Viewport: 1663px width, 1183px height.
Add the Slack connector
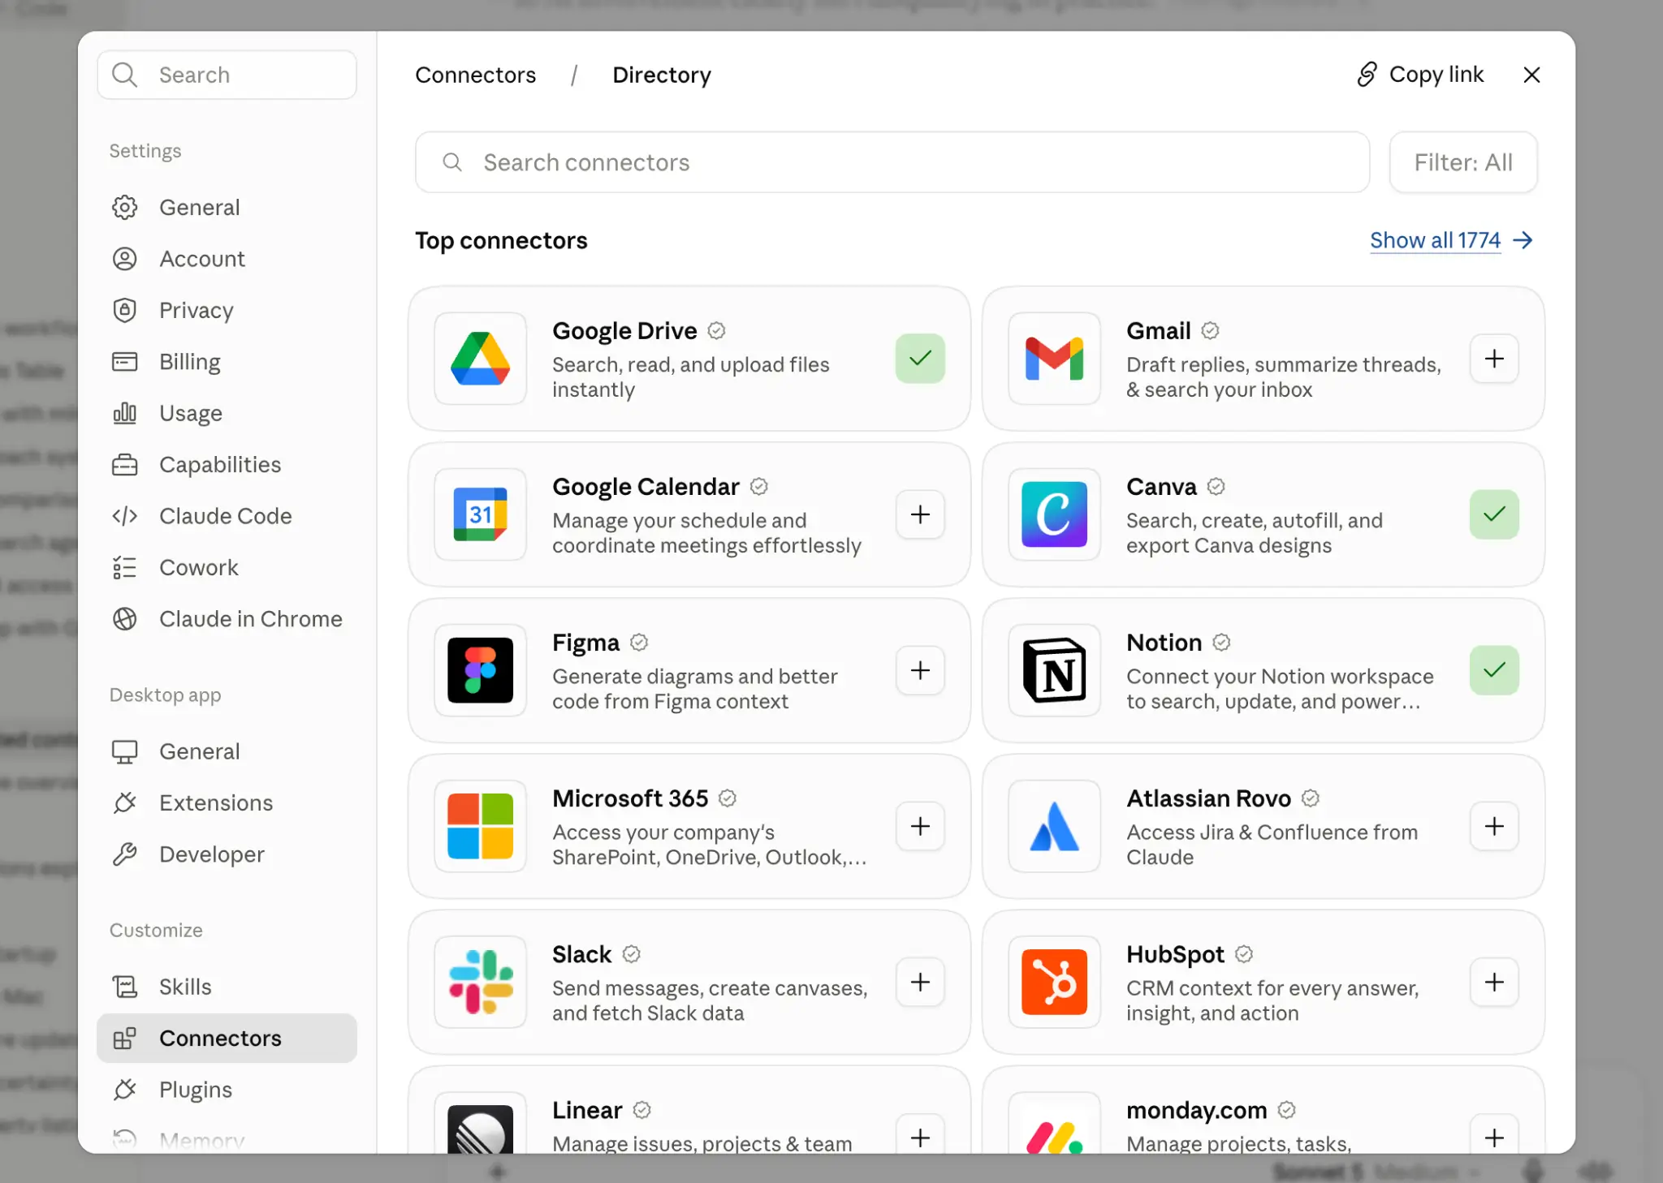[x=920, y=982]
